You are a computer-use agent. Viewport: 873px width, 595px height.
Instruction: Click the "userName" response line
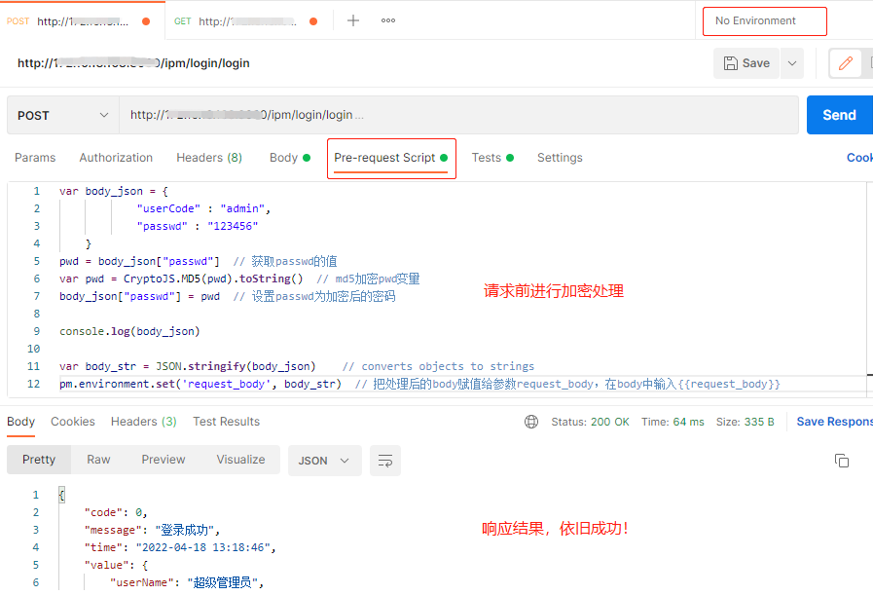point(187,582)
